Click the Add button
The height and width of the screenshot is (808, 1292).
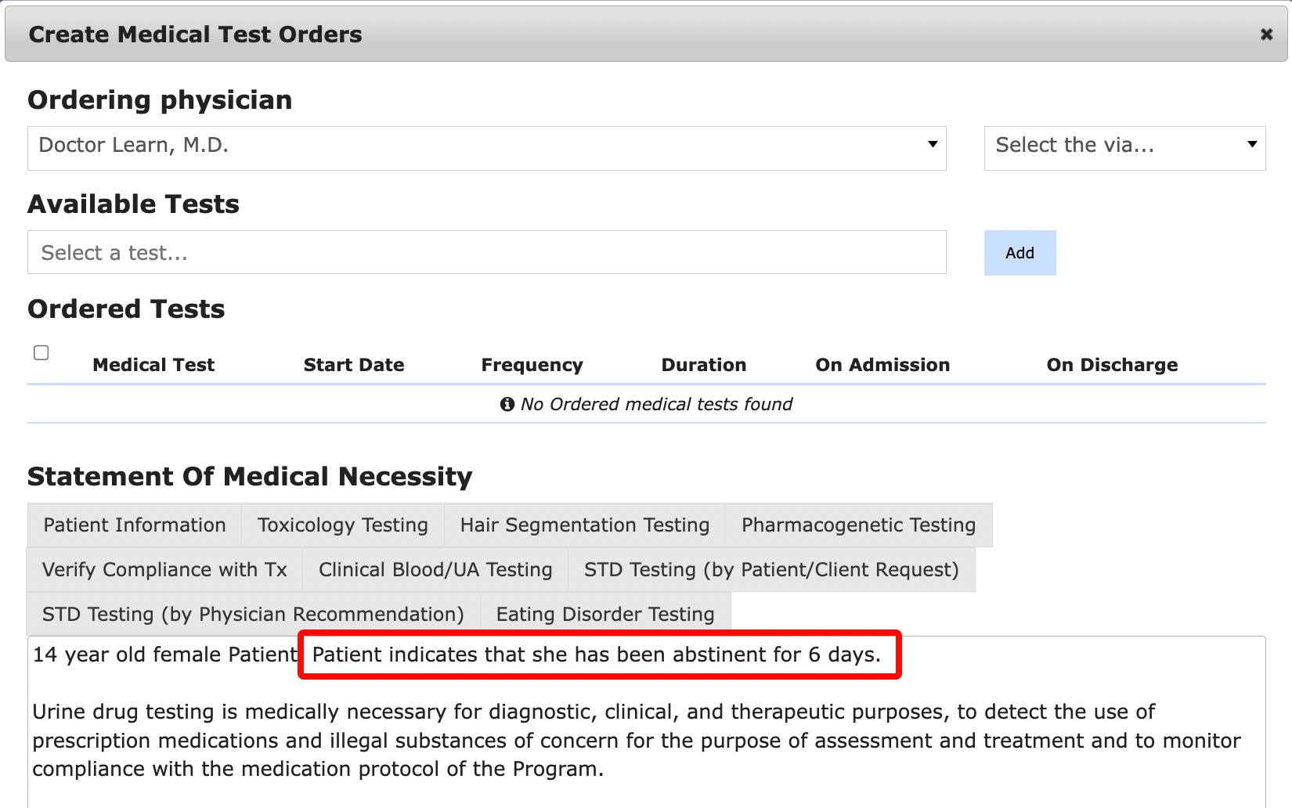coord(1020,253)
